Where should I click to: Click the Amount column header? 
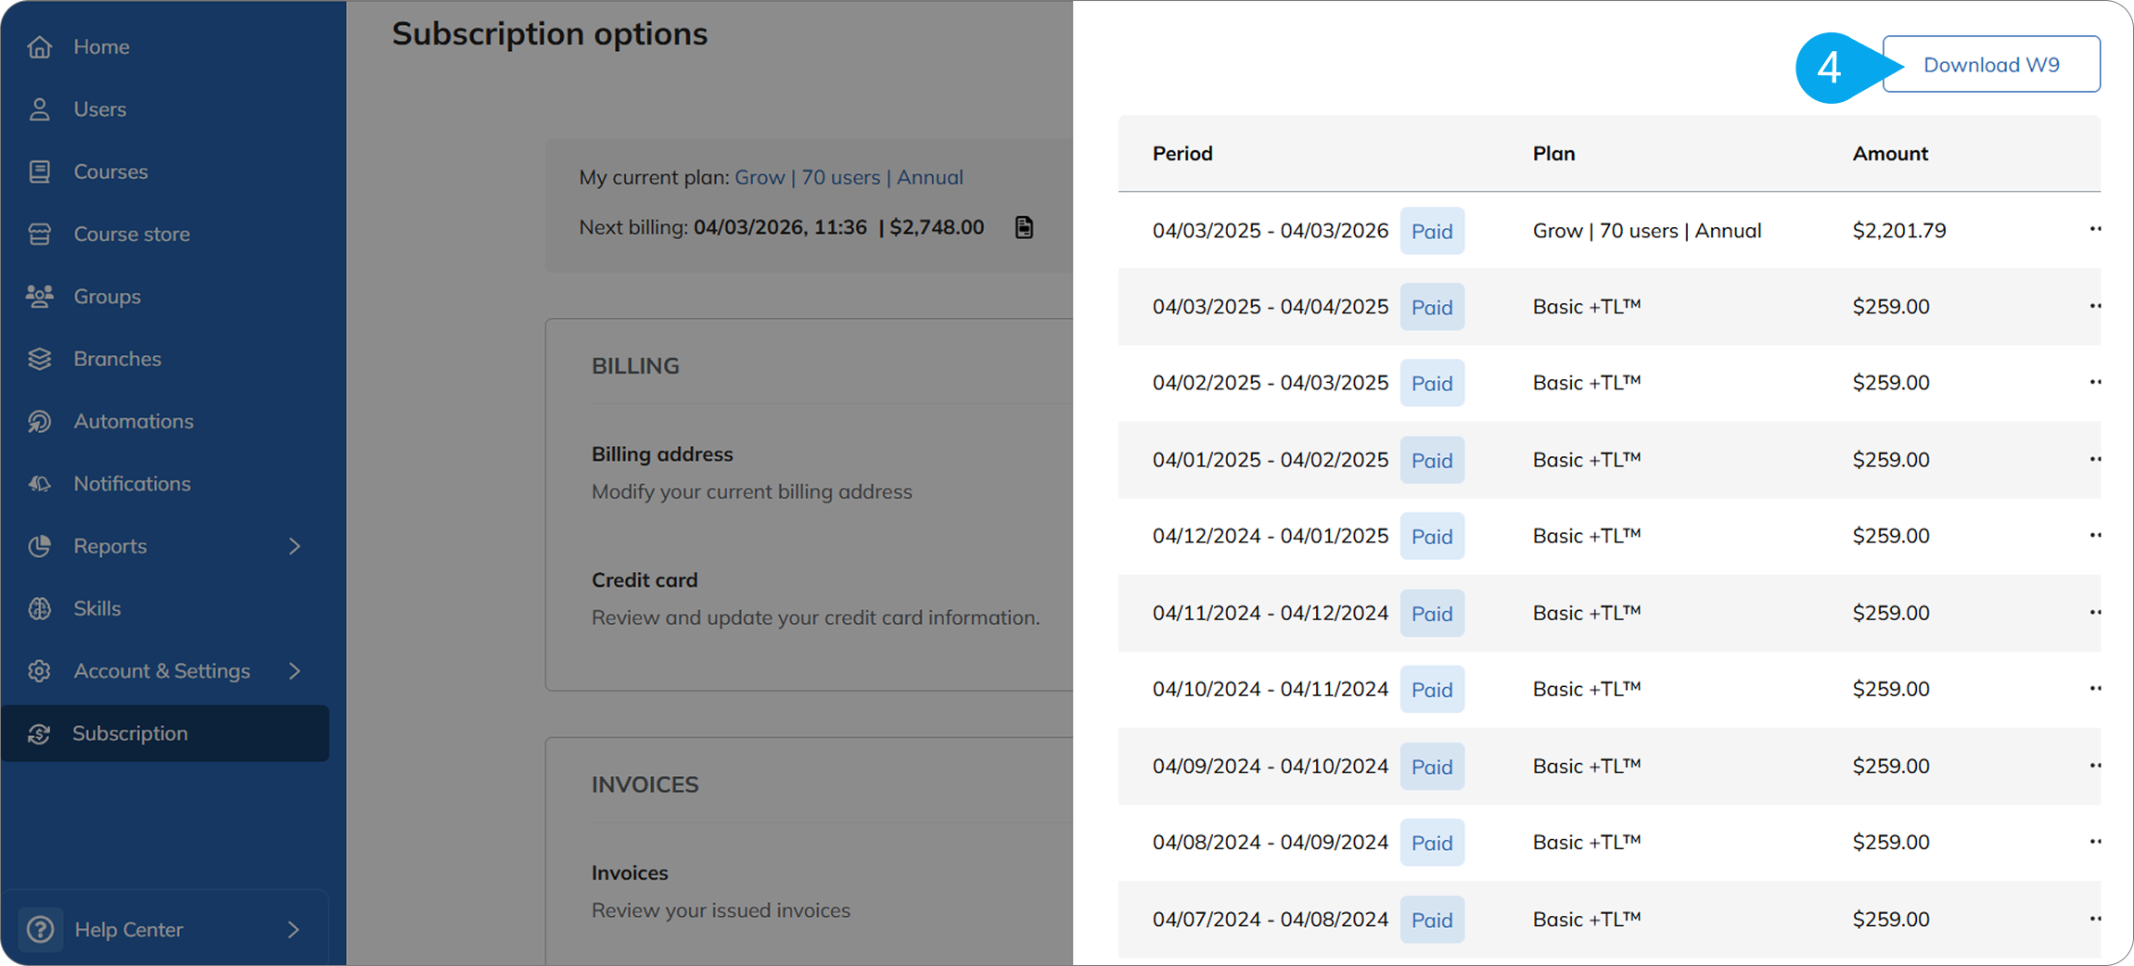(x=1890, y=153)
